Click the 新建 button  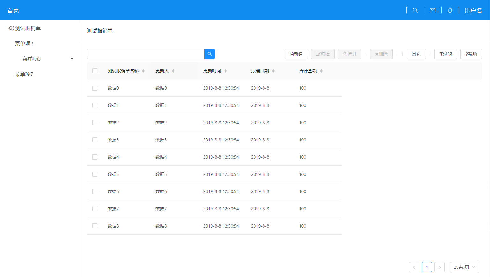point(296,54)
